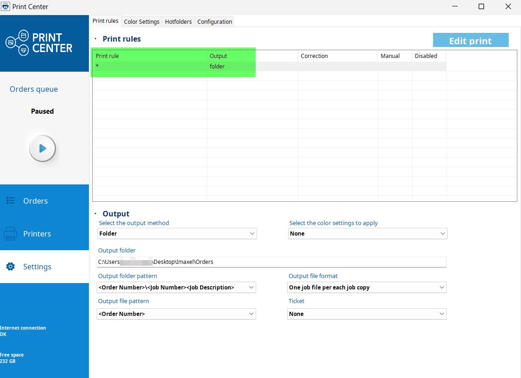Click the Printers printer icon

coord(10,234)
